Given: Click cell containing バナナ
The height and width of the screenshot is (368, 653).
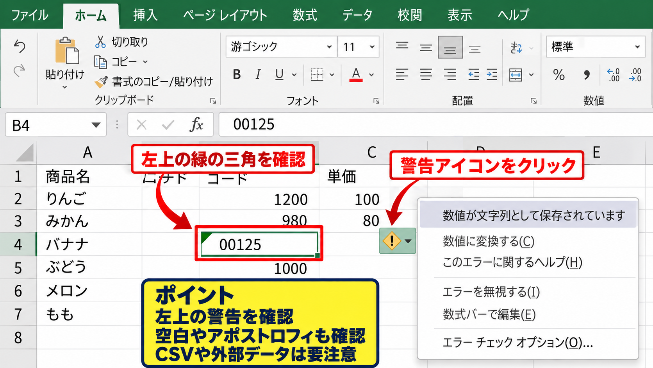Looking at the screenshot, I should pos(89,244).
